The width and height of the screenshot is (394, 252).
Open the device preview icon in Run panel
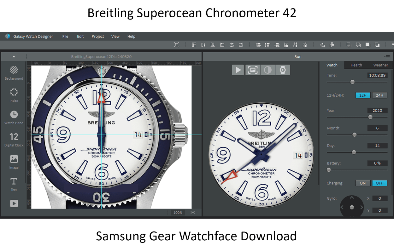(x=282, y=70)
